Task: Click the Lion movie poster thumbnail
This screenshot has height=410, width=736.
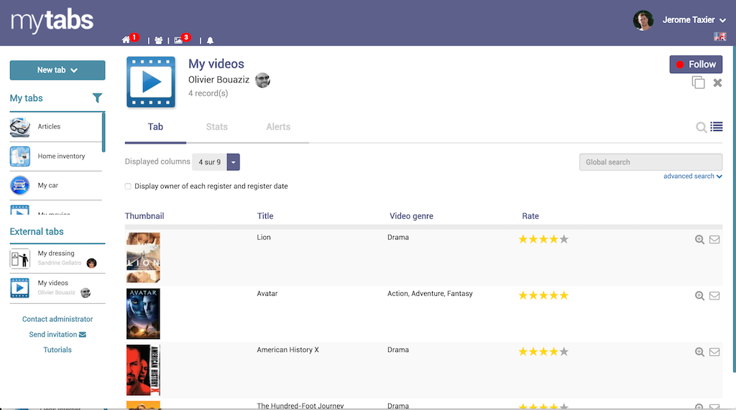Action: click(x=143, y=258)
